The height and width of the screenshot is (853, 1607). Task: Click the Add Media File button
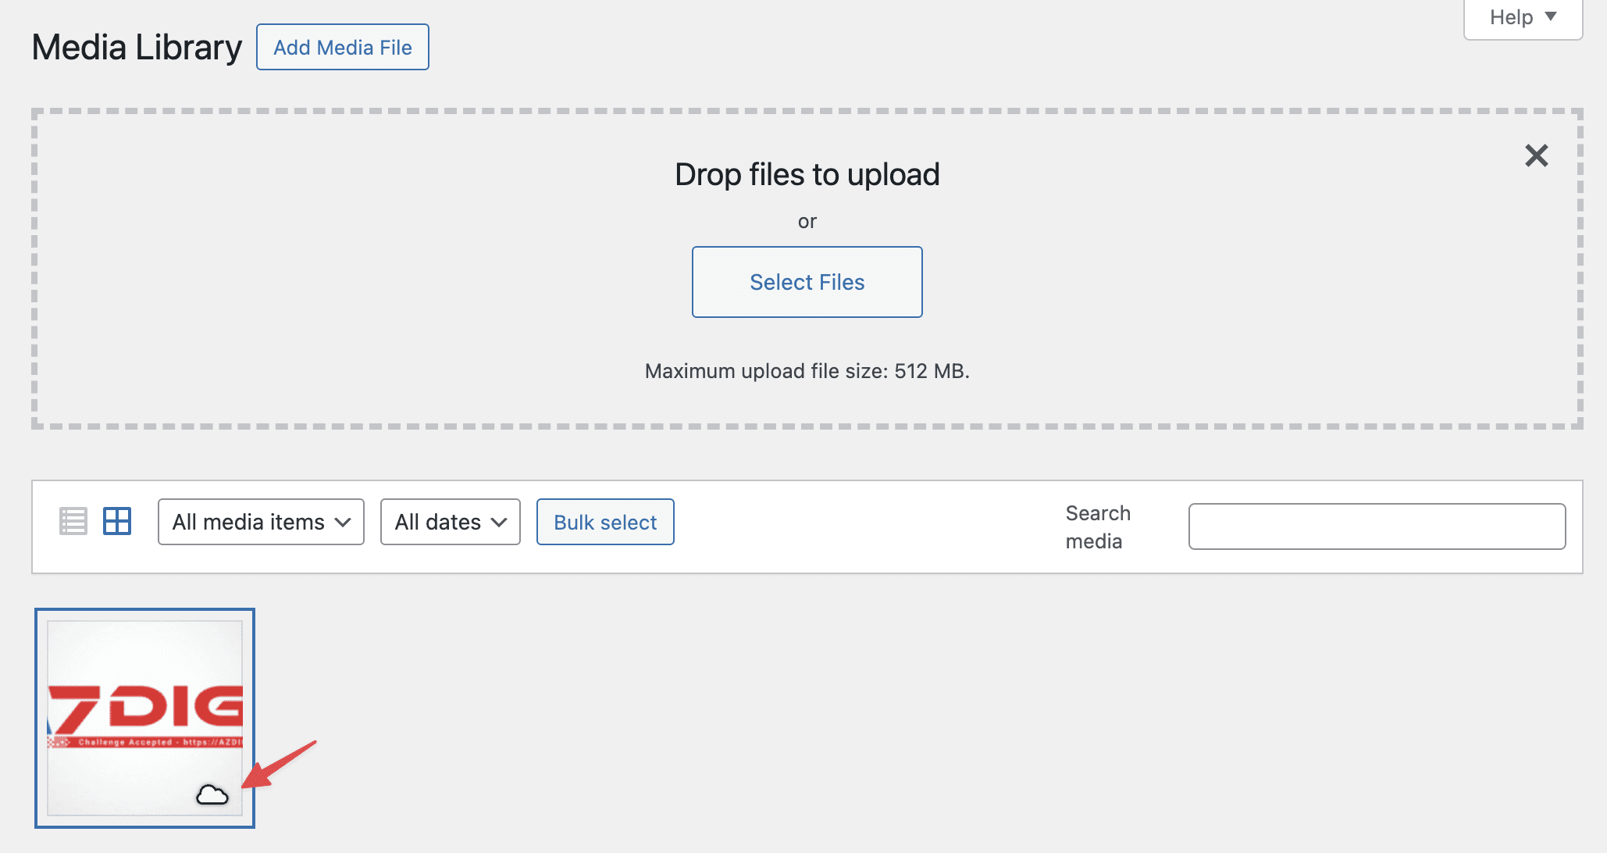pos(342,47)
